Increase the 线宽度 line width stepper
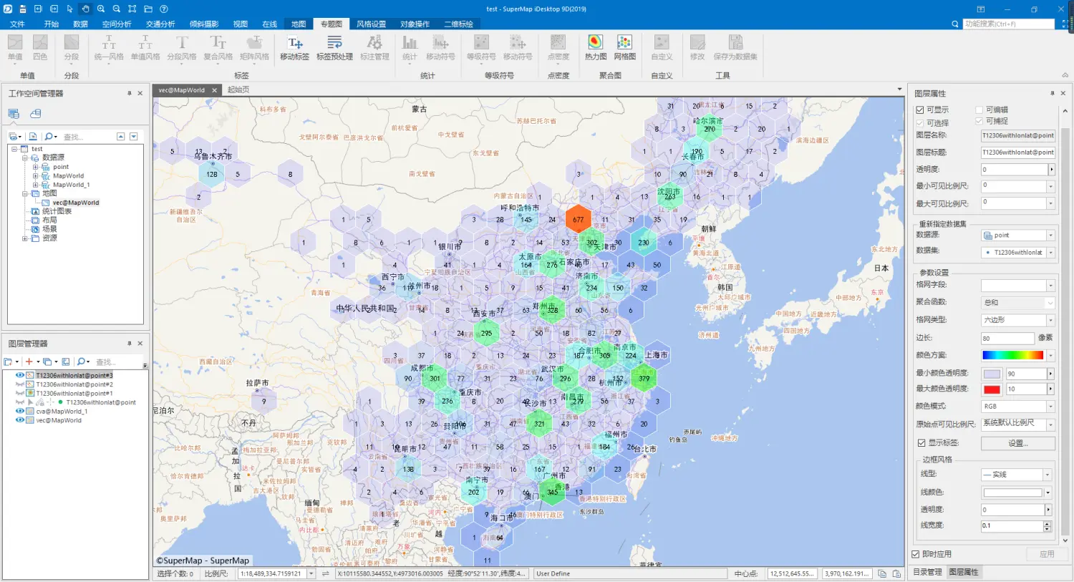 1047,523
